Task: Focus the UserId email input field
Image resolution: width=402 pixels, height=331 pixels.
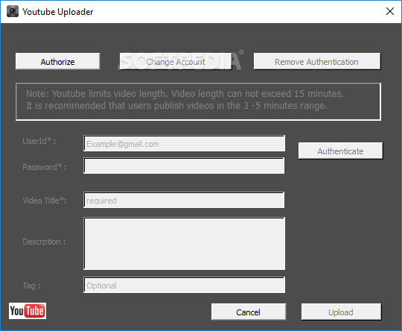Action: pos(184,143)
